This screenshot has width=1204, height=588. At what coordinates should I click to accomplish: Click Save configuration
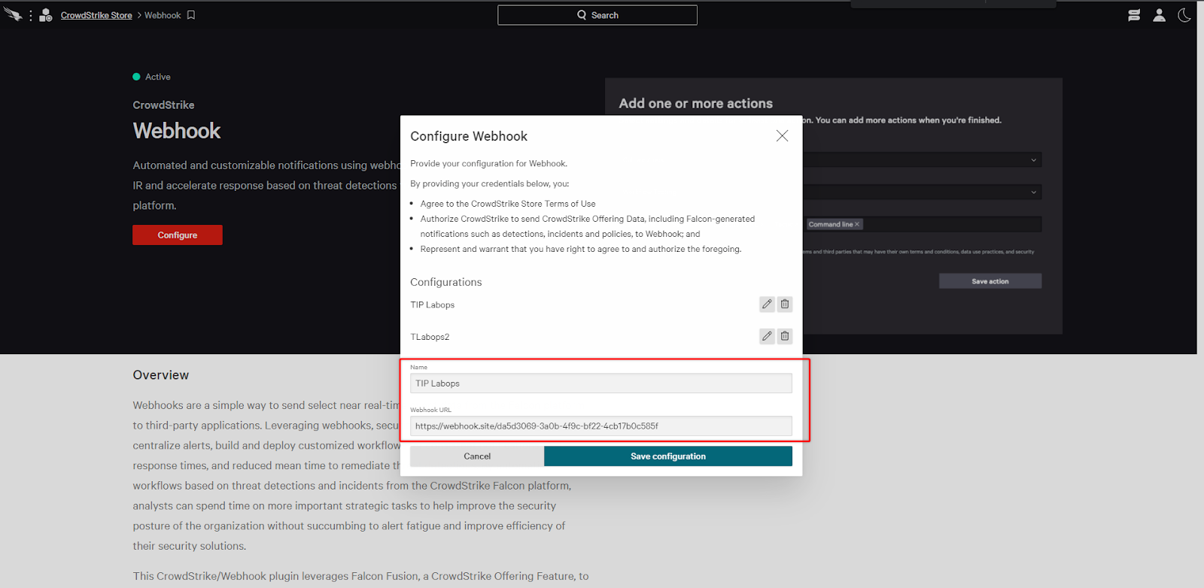click(x=668, y=456)
